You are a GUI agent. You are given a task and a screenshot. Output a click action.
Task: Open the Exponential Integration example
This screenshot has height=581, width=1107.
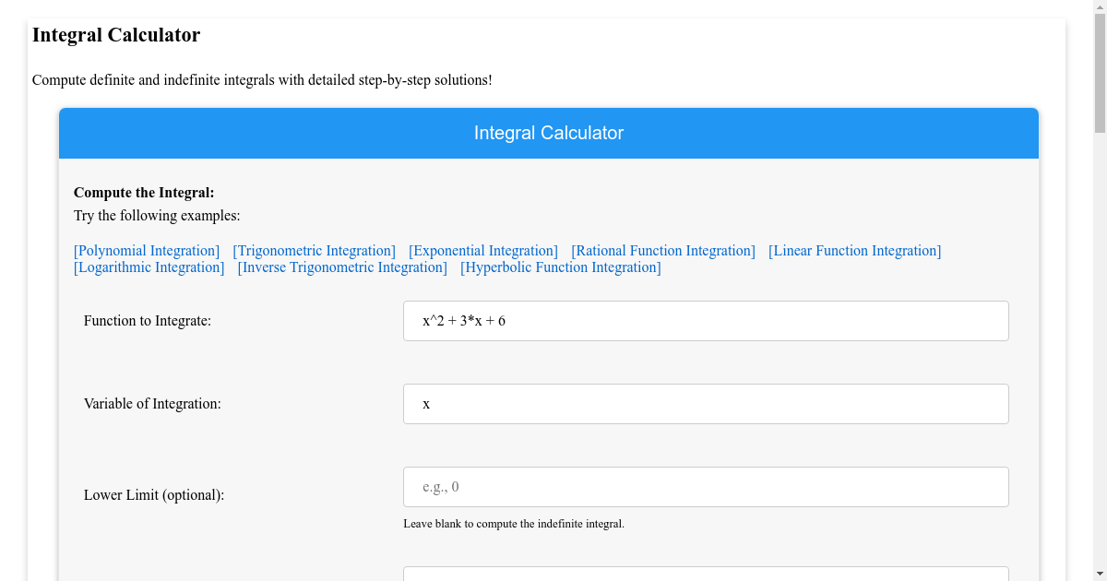(482, 250)
